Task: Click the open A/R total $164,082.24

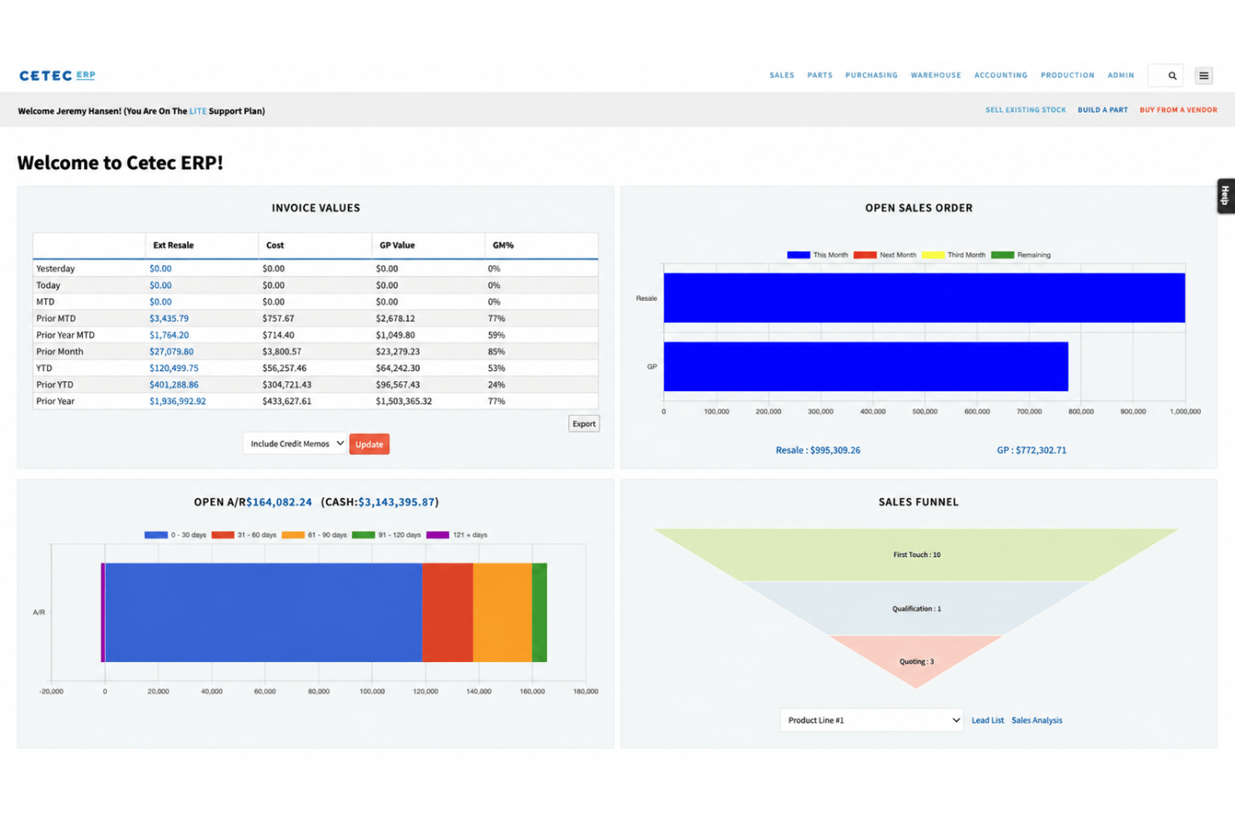Action: click(280, 502)
